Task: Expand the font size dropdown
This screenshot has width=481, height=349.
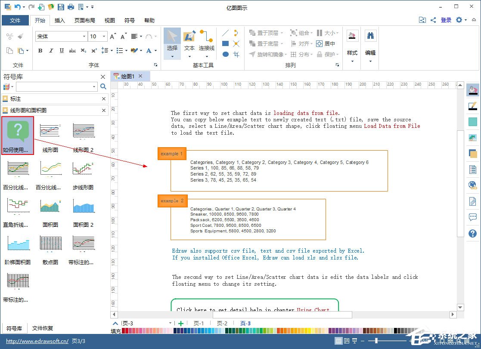Action: (x=104, y=37)
